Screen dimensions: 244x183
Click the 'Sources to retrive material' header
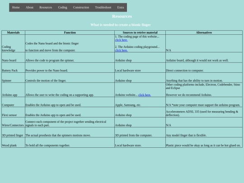140,33
